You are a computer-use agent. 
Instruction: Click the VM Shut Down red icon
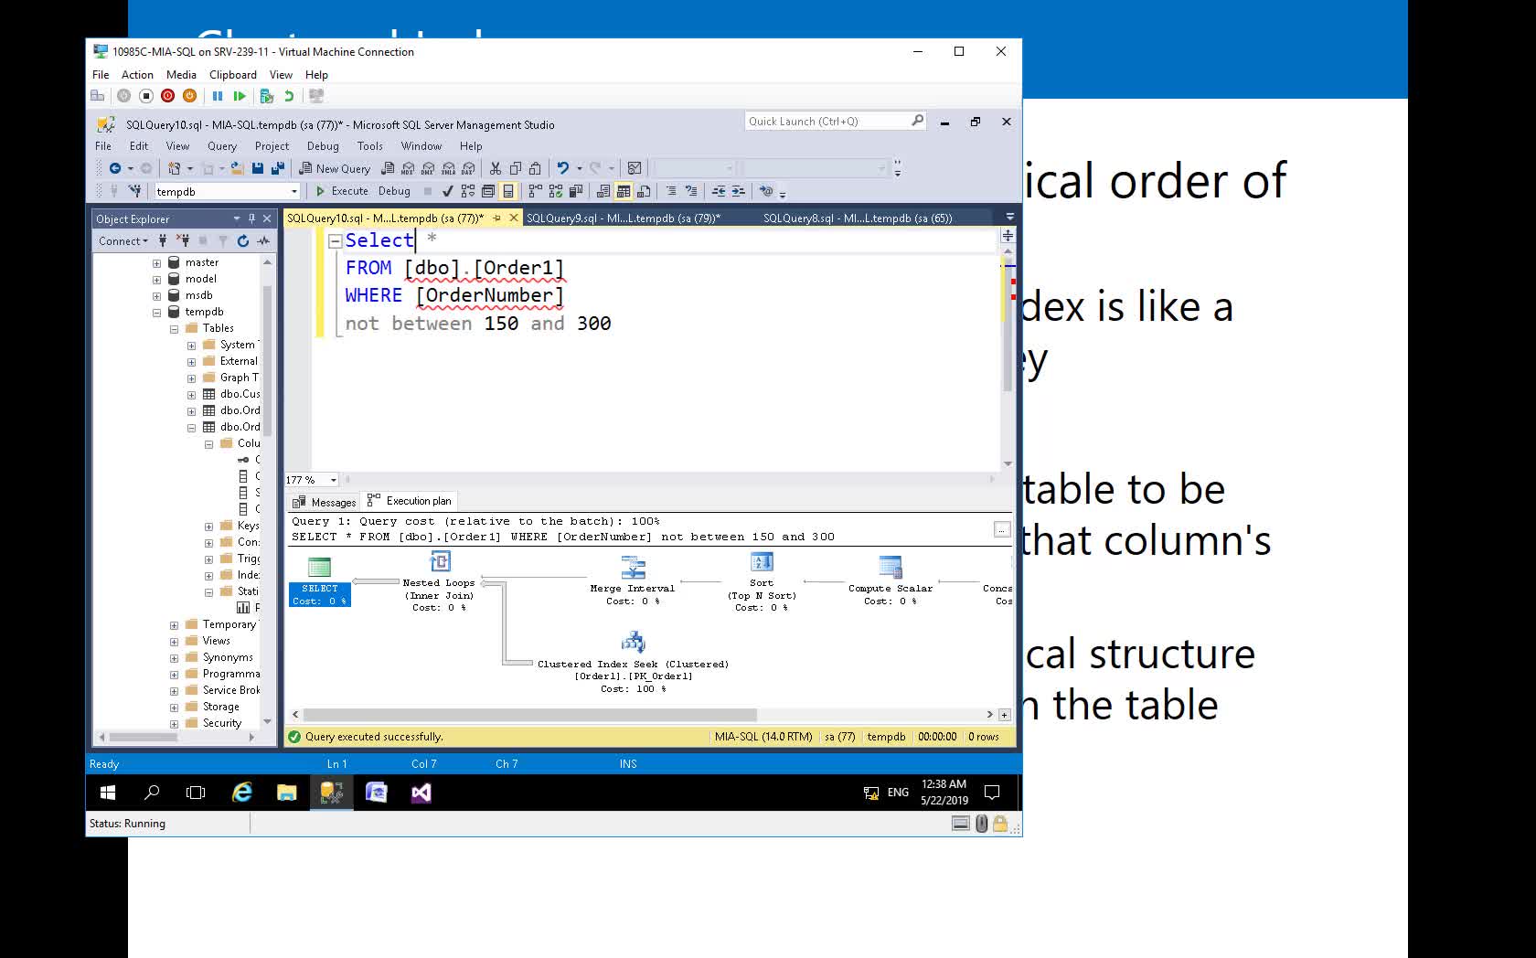click(167, 96)
